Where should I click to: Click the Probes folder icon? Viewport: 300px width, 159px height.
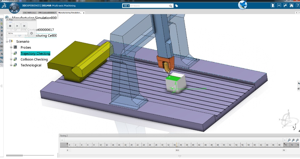click(15, 47)
